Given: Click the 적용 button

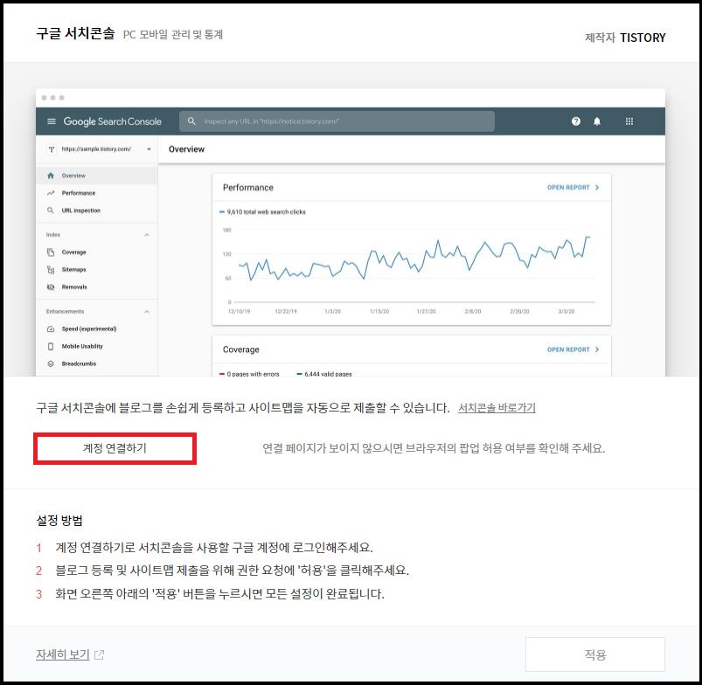Looking at the screenshot, I should [595, 654].
